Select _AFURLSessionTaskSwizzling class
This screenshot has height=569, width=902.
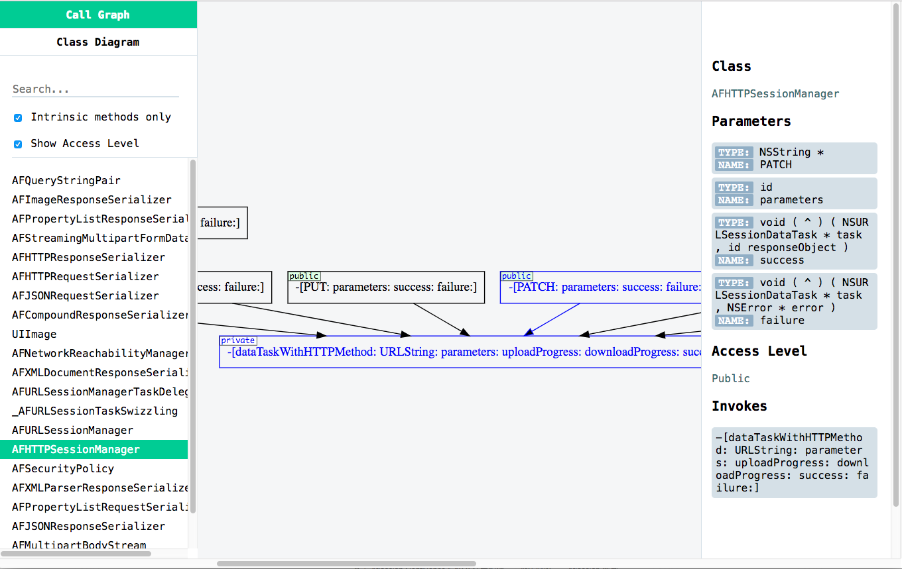pos(94,411)
